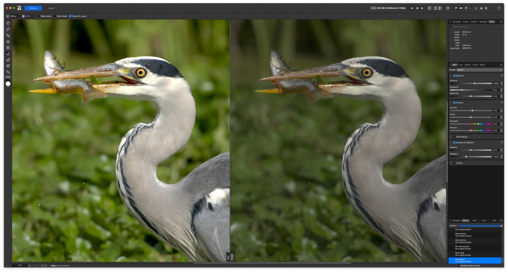Click the brush width icon in context toolbar
Viewport: 508px width, 272px height.
tap(7, 16)
